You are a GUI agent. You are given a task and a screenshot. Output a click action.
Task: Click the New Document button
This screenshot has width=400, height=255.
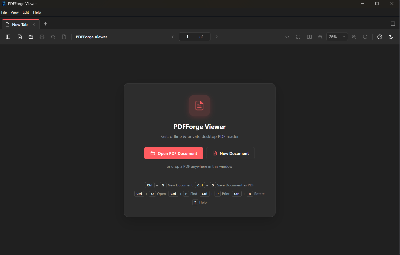tap(230, 153)
